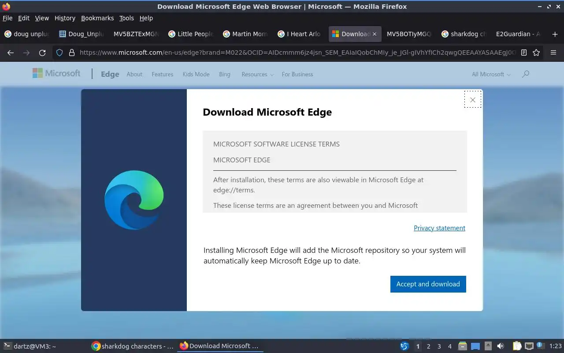Image resolution: width=564 pixels, height=353 pixels.
Task: Open the For Business nav link
Action: 297,74
